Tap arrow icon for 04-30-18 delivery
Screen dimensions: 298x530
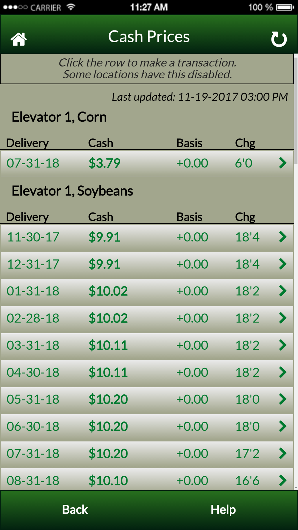coord(283,372)
